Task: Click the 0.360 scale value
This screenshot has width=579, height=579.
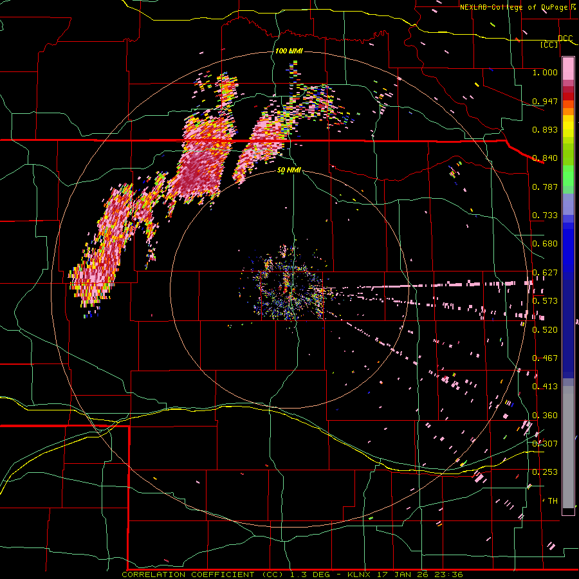Action: point(545,416)
